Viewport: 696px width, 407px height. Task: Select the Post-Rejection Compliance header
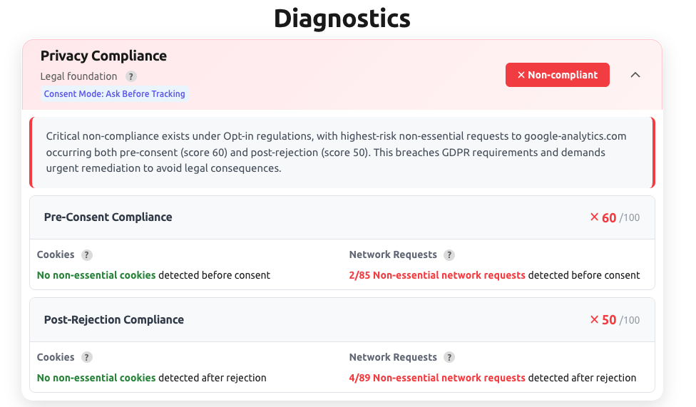pos(342,320)
